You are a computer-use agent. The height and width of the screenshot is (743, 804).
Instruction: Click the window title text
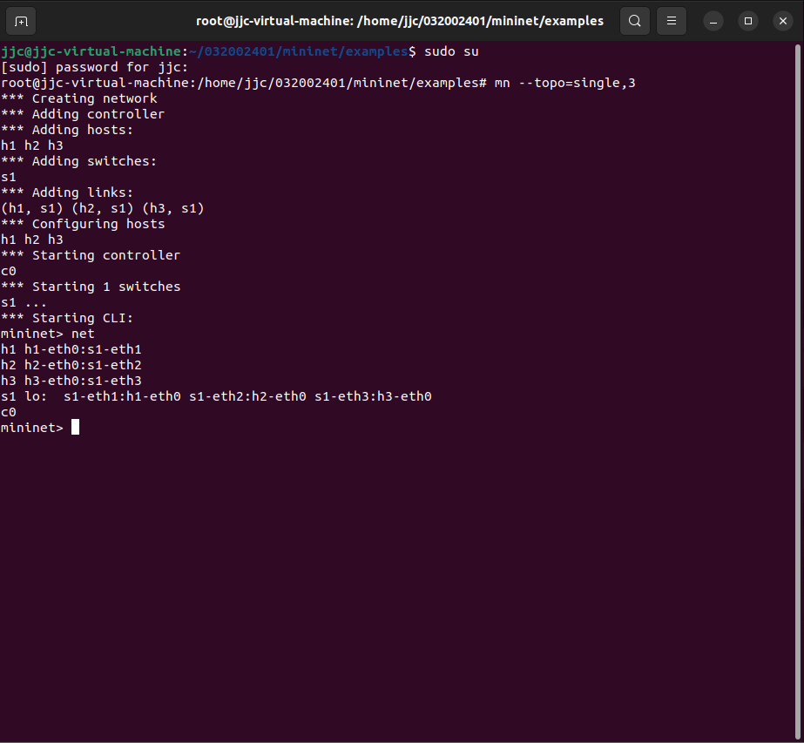(400, 21)
